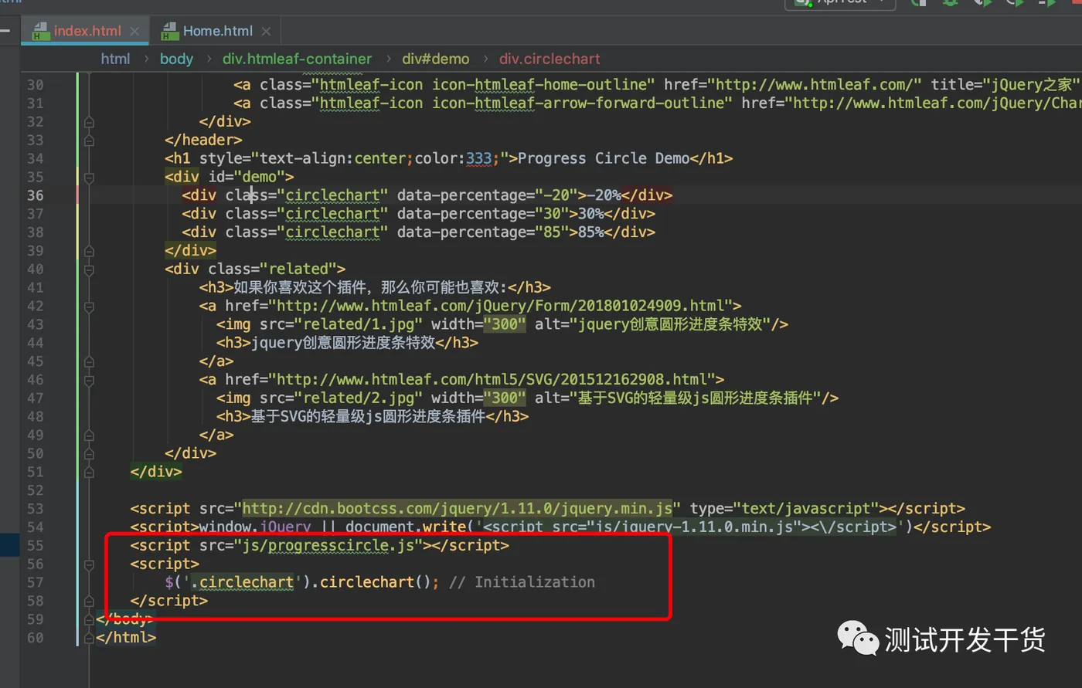Image resolution: width=1082 pixels, height=688 pixels.
Task: Click the htmleaf SVG URL on line 46
Action: point(492,380)
